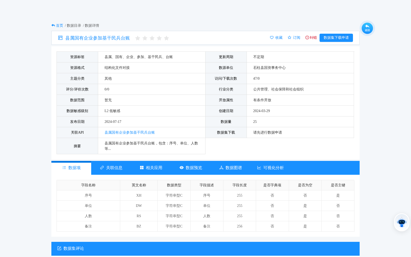Click the 纠错 error report link
This screenshot has width=411, height=257.
tap(313, 38)
